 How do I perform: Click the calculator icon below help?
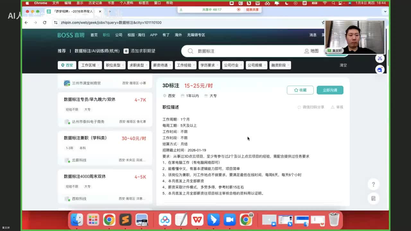[373, 198]
